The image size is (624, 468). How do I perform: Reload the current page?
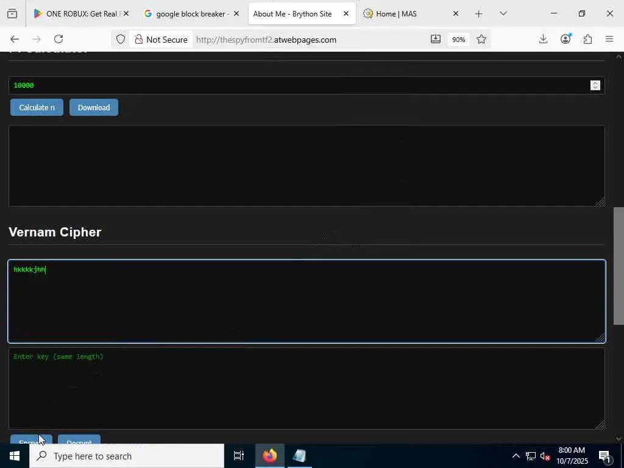(58, 39)
